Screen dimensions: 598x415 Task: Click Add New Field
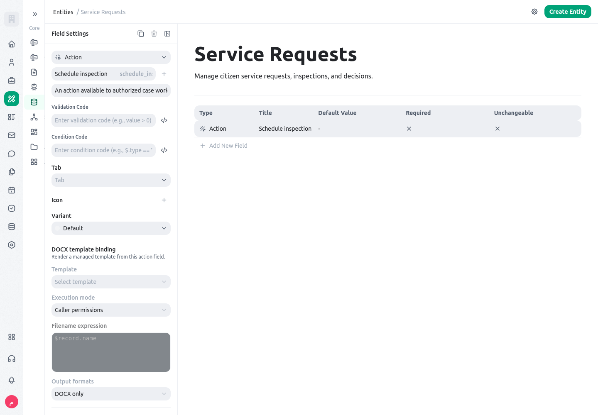pos(224,146)
